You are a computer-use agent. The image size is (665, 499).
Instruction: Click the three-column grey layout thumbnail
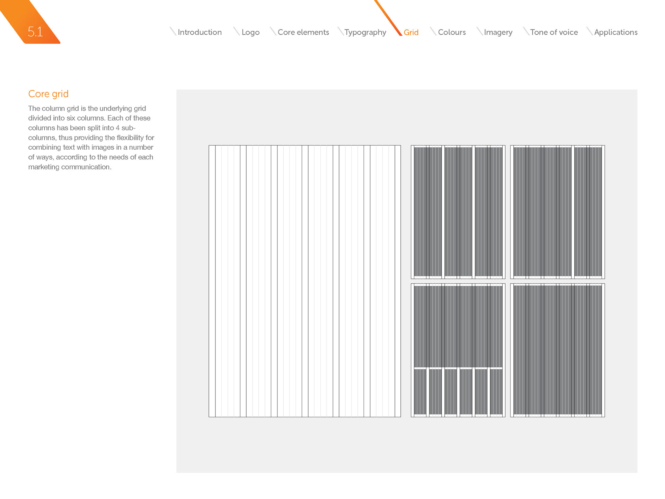[458, 212]
